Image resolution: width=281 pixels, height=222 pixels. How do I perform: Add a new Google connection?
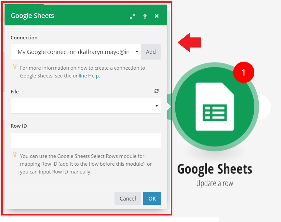click(x=151, y=52)
